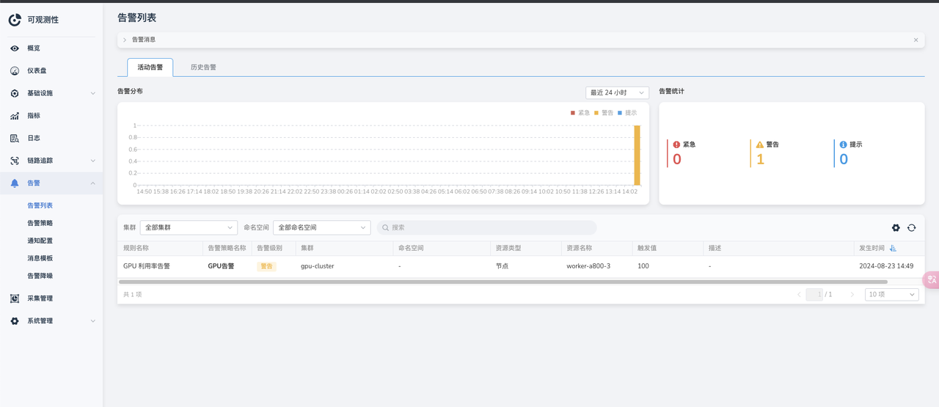Viewport: 939px width, 407px height.
Task: Expand the 告警消息 panel chevron
Action: pos(125,40)
